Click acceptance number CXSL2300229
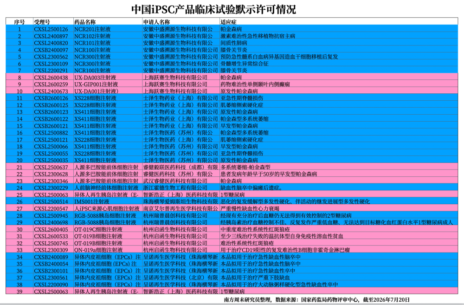Screen dimensions: 464x305 coord(51,188)
